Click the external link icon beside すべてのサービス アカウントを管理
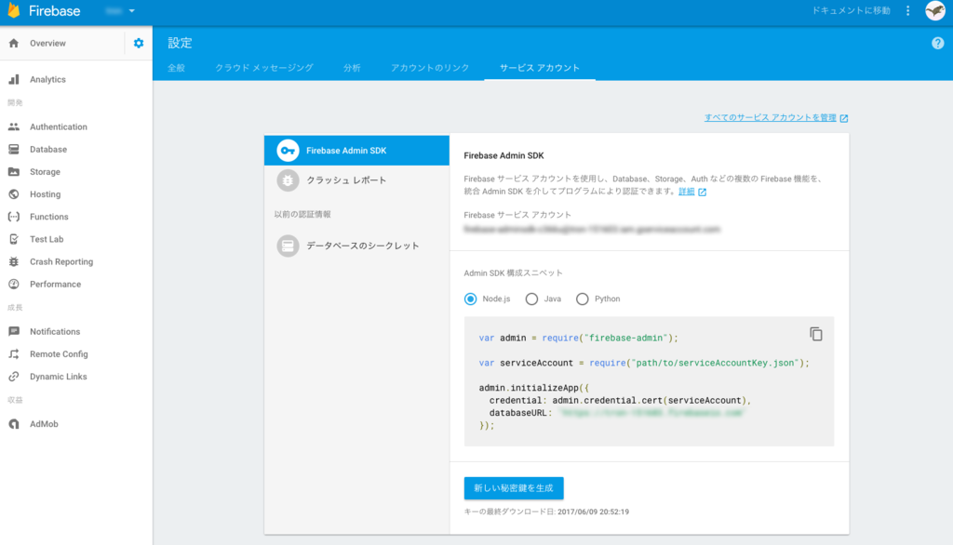This screenshot has height=545, width=953. click(x=843, y=118)
